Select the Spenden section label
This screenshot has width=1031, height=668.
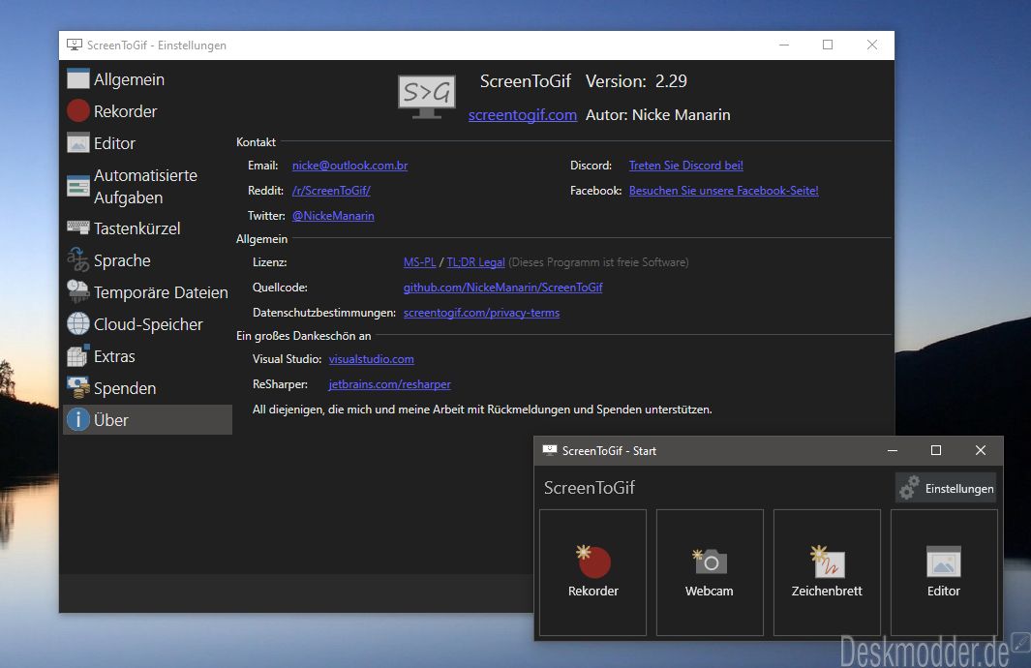tap(125, 388)
